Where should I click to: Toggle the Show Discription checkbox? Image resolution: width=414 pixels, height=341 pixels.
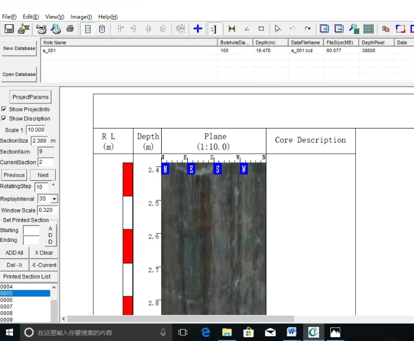[4, 119]
